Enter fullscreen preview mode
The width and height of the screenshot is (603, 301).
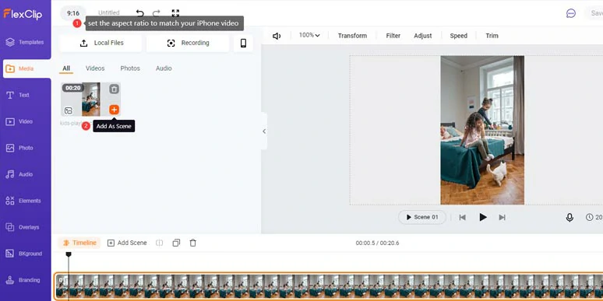tap(175, 13)
